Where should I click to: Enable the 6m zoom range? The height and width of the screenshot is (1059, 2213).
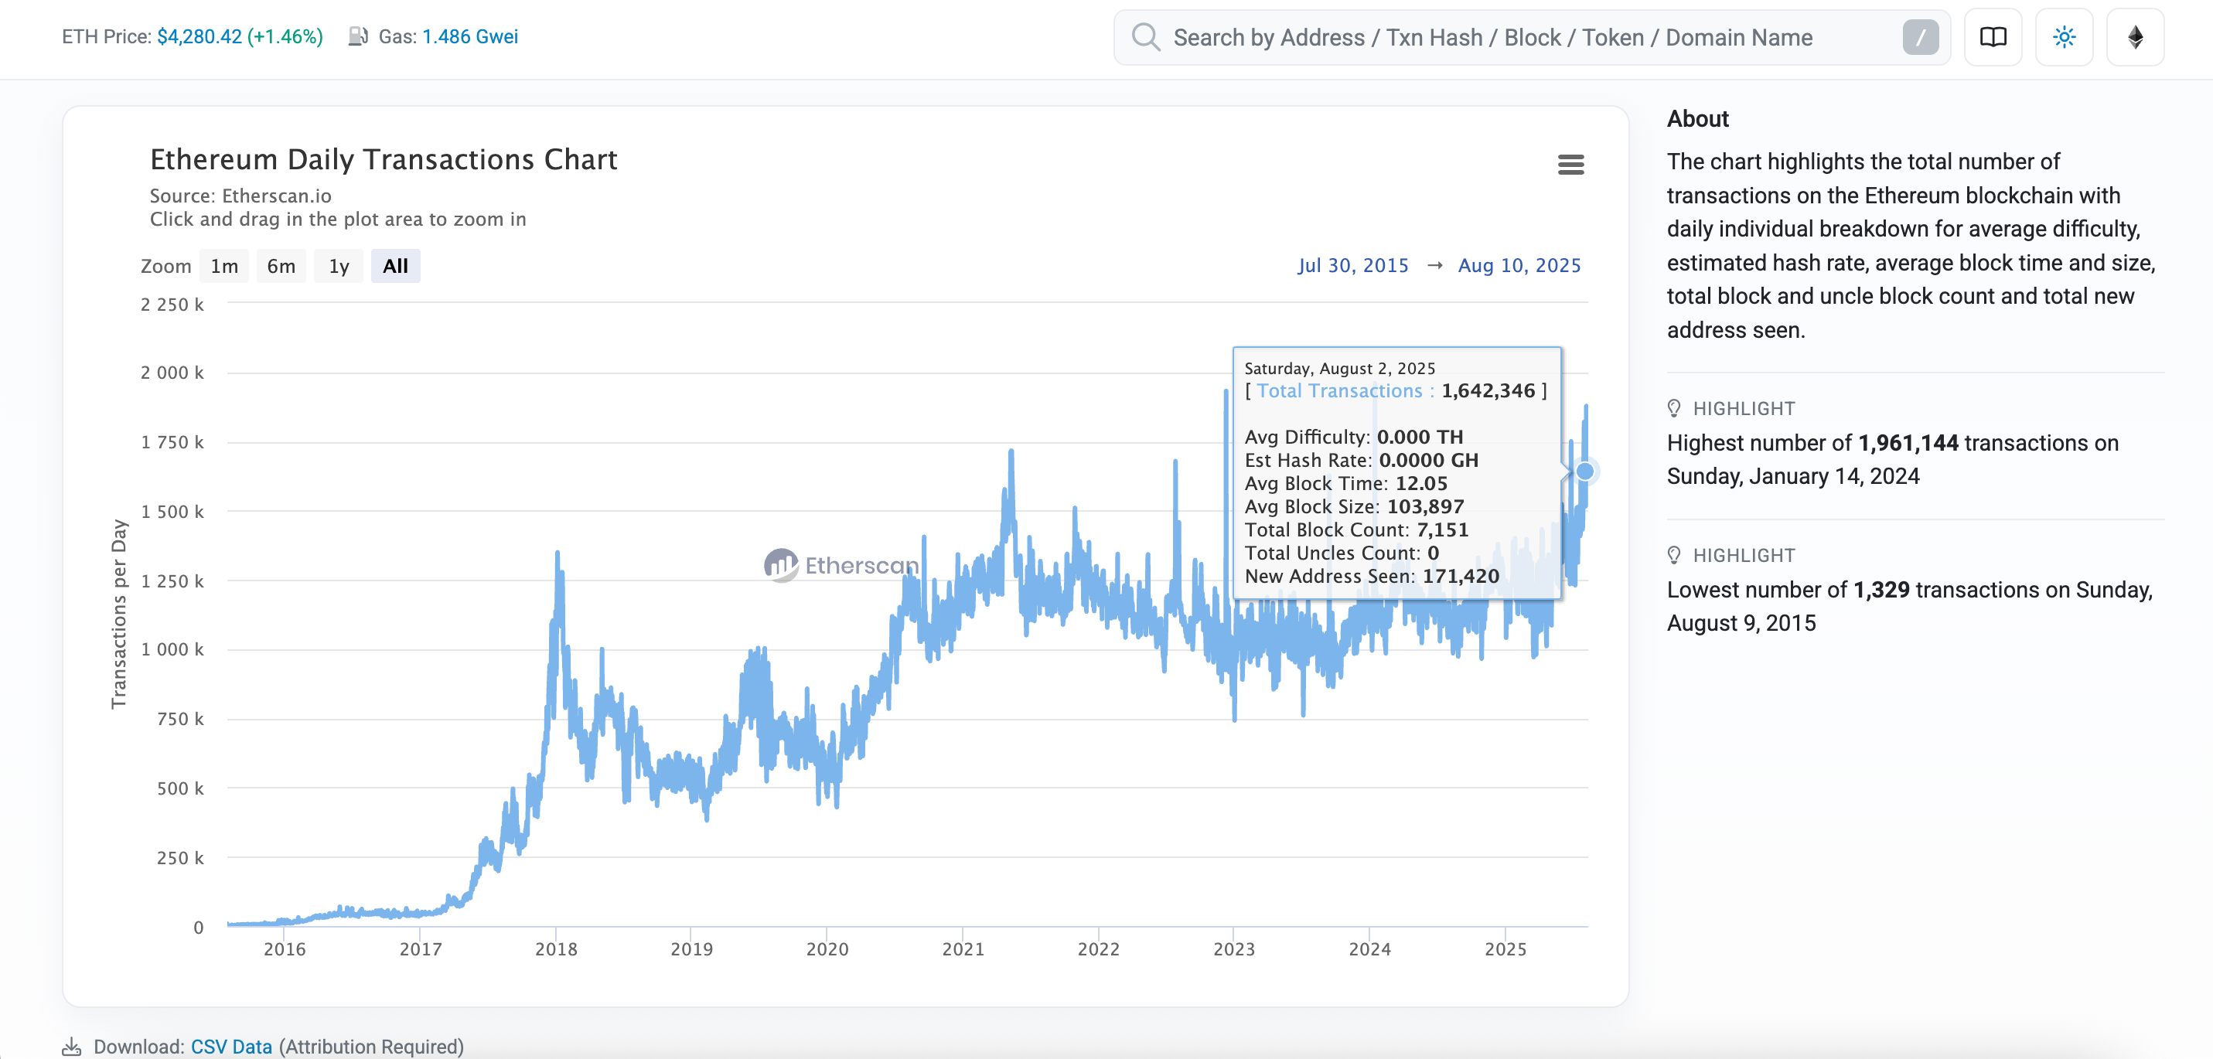tap(281, 265)
